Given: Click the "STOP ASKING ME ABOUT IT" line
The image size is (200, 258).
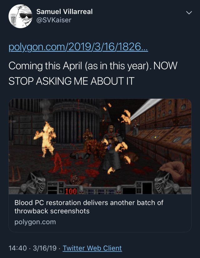Looking at the screenshot, I should (x=72, y=81).
